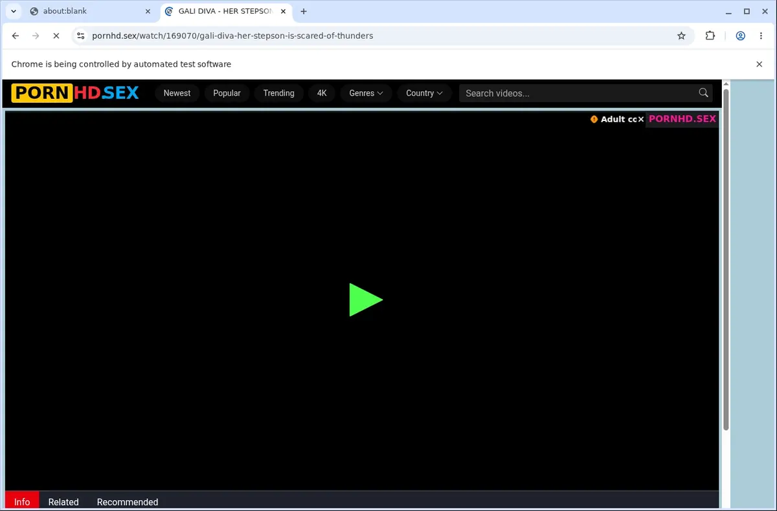Close the about:blank tab
The image size is (777, 511).
(148, 11)
